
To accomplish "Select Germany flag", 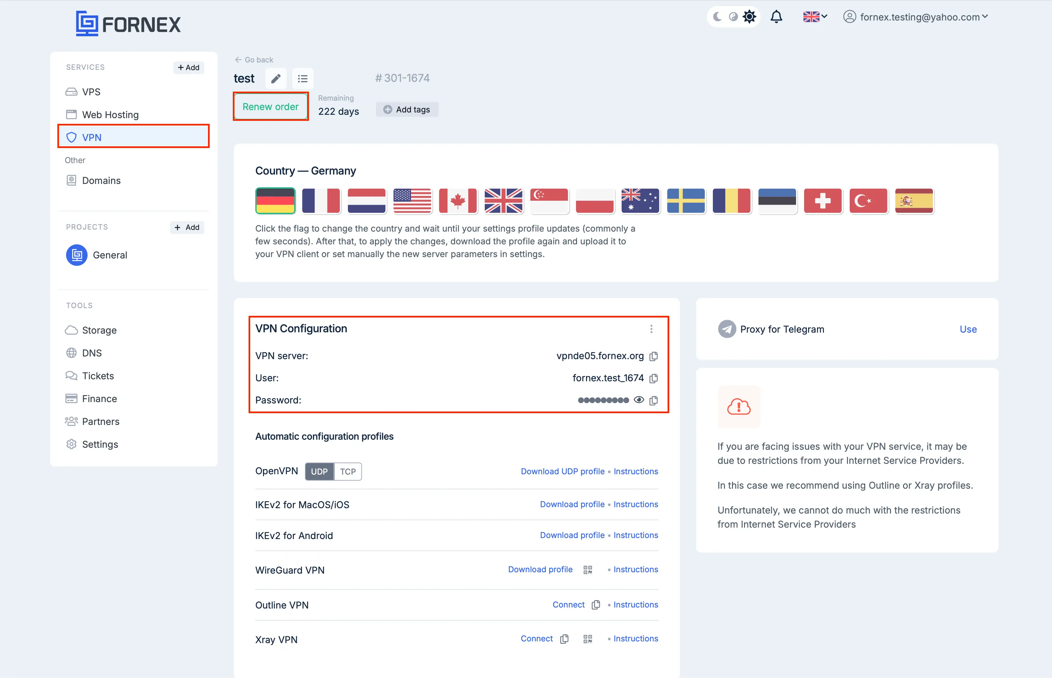I will 275,201.
